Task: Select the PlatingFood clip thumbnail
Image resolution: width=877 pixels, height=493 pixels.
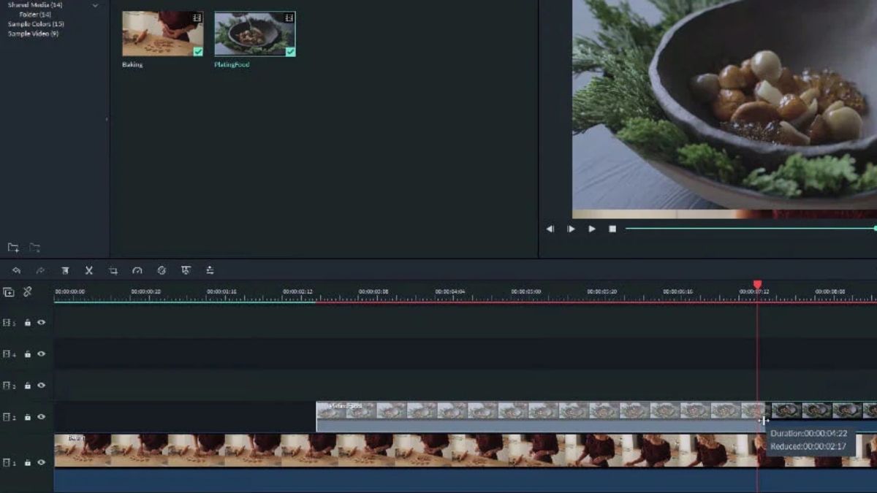Action: point(254,33)
